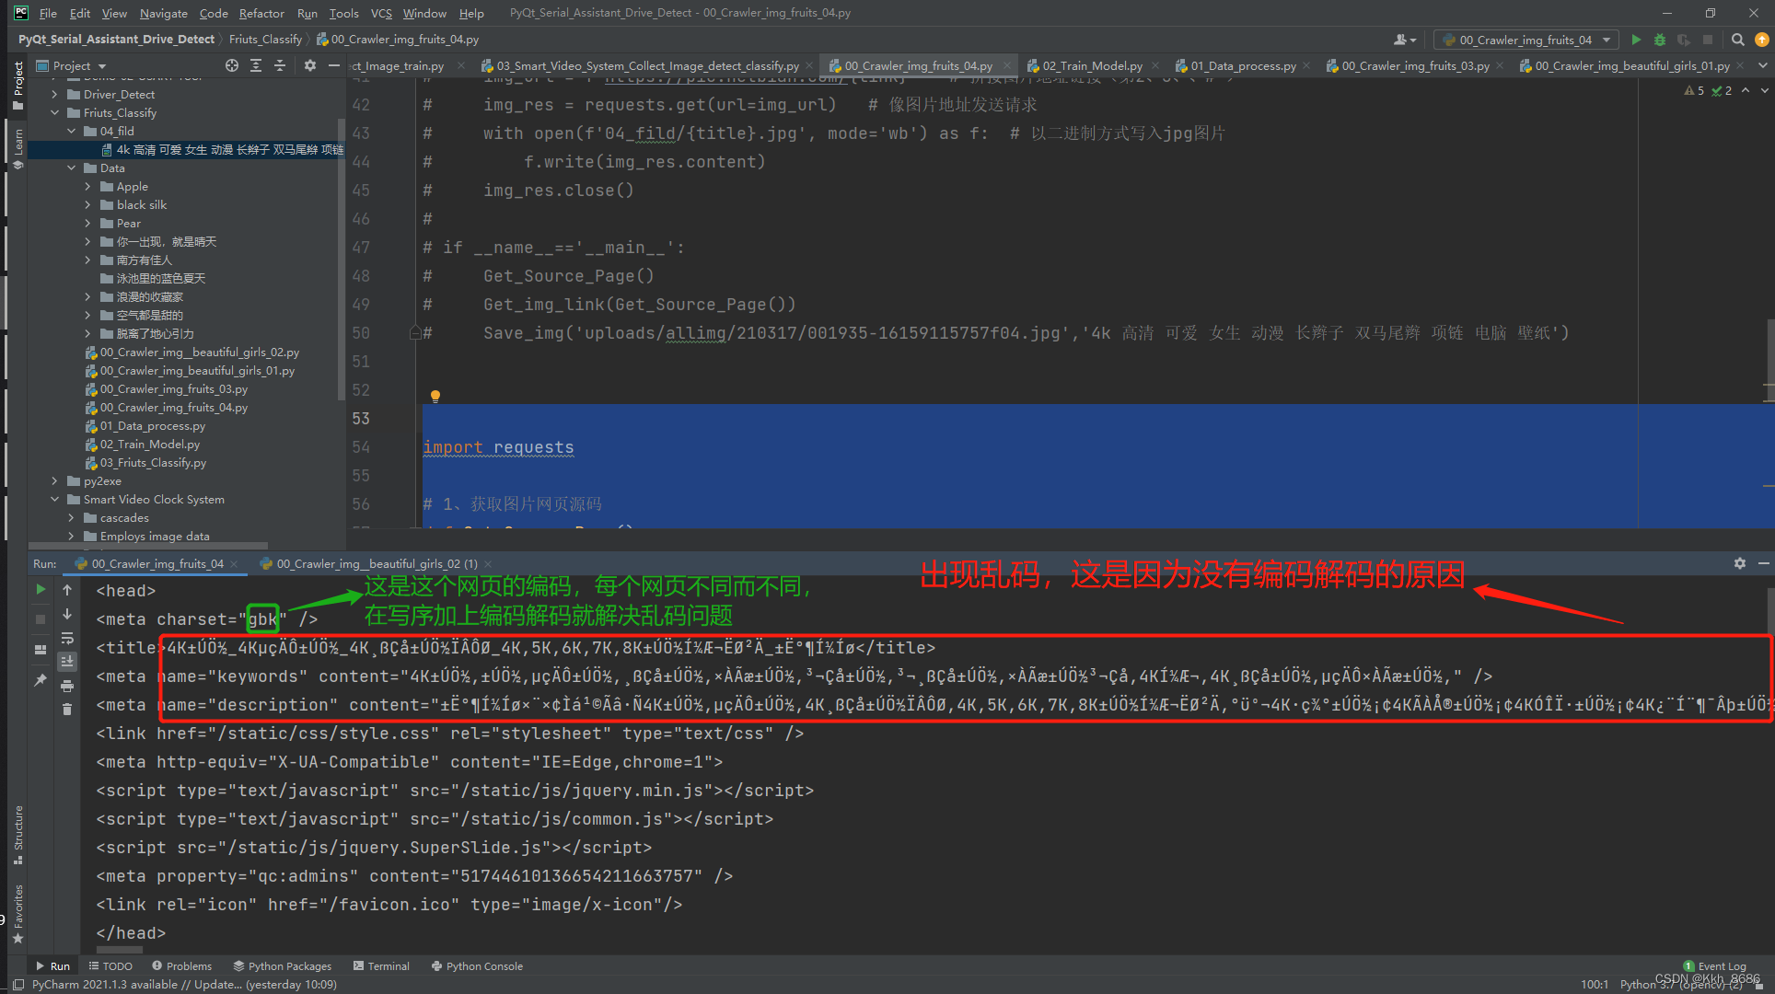Collapse the Fruits_Classify folder
This screenshot has width=1775, height=994.
(54, 112)
